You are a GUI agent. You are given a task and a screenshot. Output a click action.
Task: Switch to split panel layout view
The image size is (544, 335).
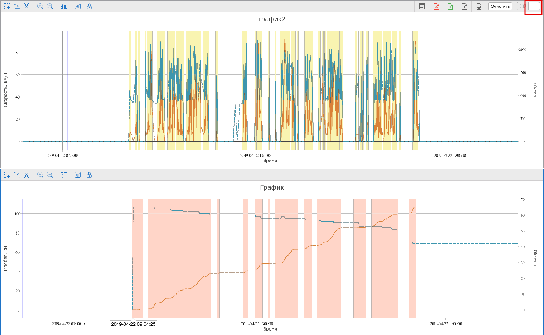(534, 6)
